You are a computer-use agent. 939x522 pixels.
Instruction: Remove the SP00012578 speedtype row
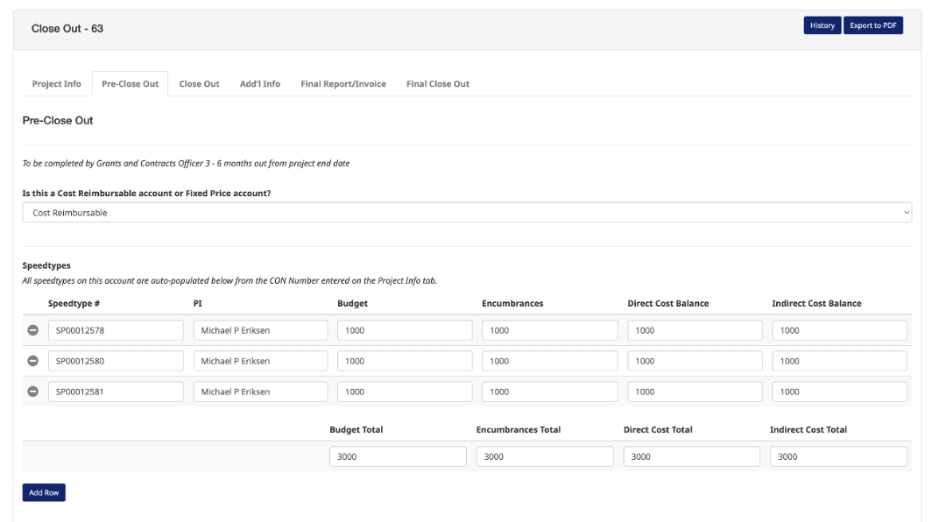pos(33,331)
